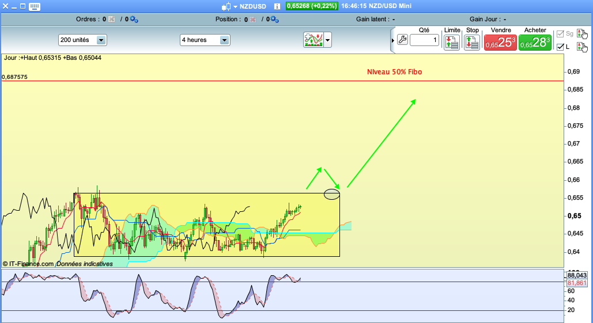Open trading settings wrench icon
Viewport: 593px width, 323px height.
pyautogui.click(x=402, y=40)
